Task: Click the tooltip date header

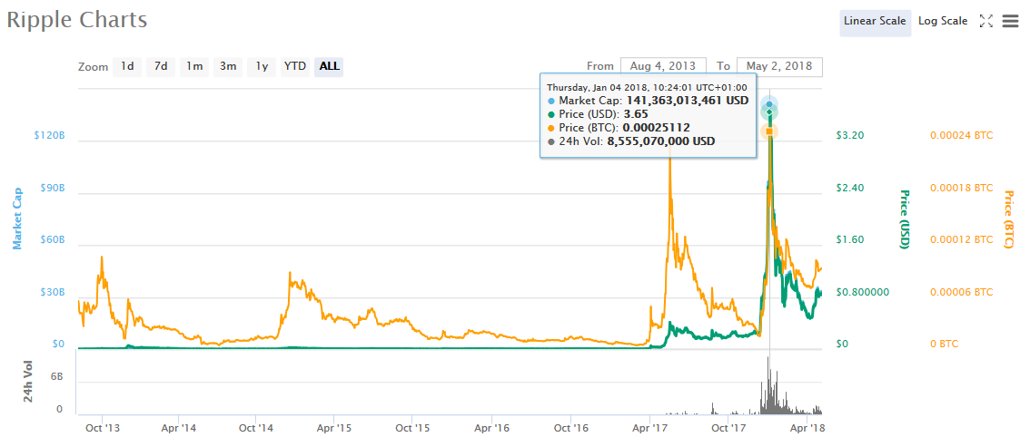Action: click(648, 87)
